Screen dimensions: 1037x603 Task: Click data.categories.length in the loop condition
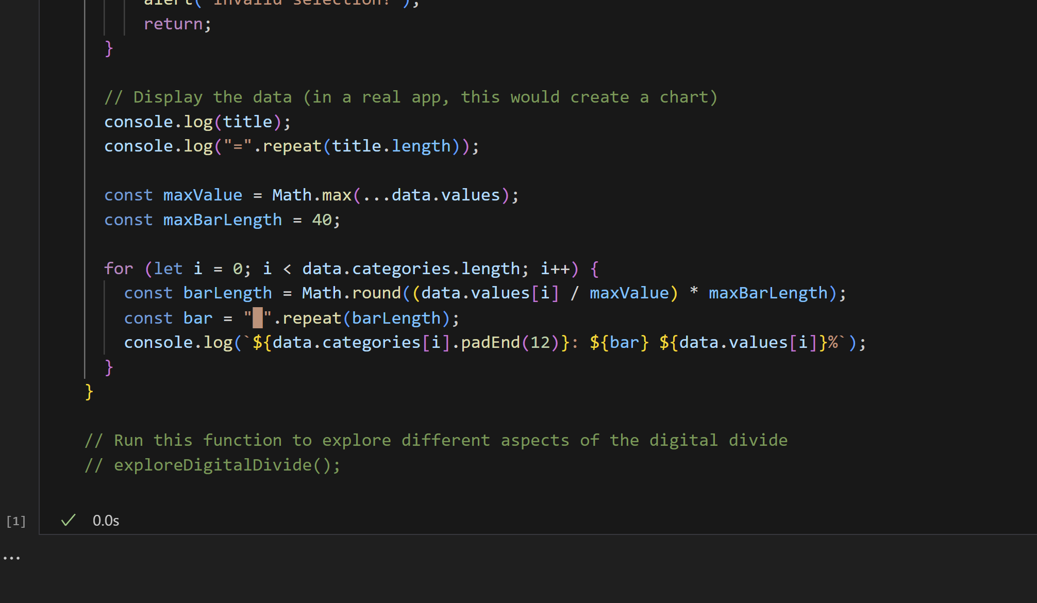411,269
